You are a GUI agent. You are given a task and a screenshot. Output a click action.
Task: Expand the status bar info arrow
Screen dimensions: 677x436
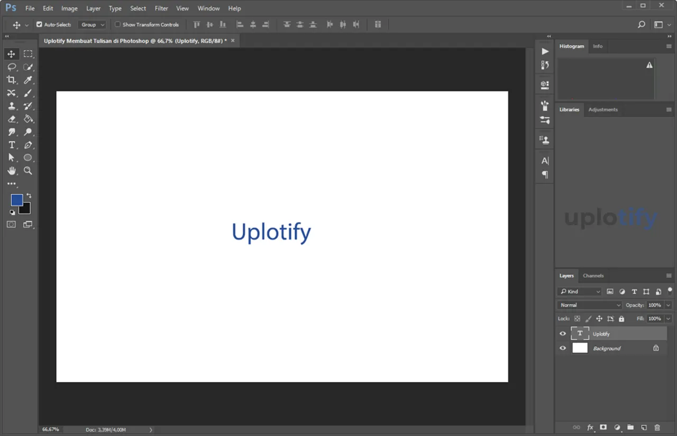coord(151,430)
